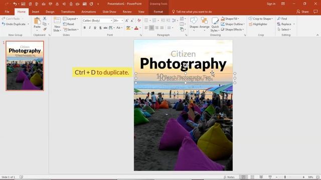Screen dimensions: 321x180
Task: Click the zoom slider handle
Action: coord(285,177)
